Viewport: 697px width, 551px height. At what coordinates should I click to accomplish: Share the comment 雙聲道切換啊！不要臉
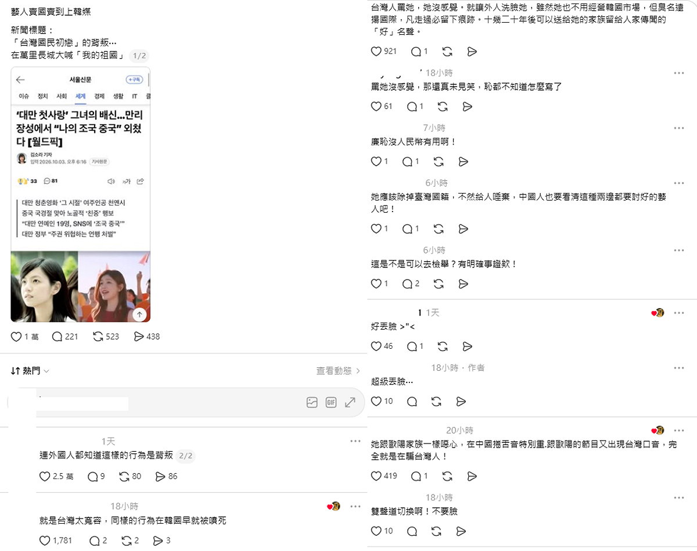pyautogui.click(x=461, y=531)
